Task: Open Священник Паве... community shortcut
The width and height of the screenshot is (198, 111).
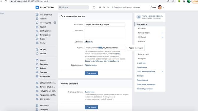Action: click(46, 83)
